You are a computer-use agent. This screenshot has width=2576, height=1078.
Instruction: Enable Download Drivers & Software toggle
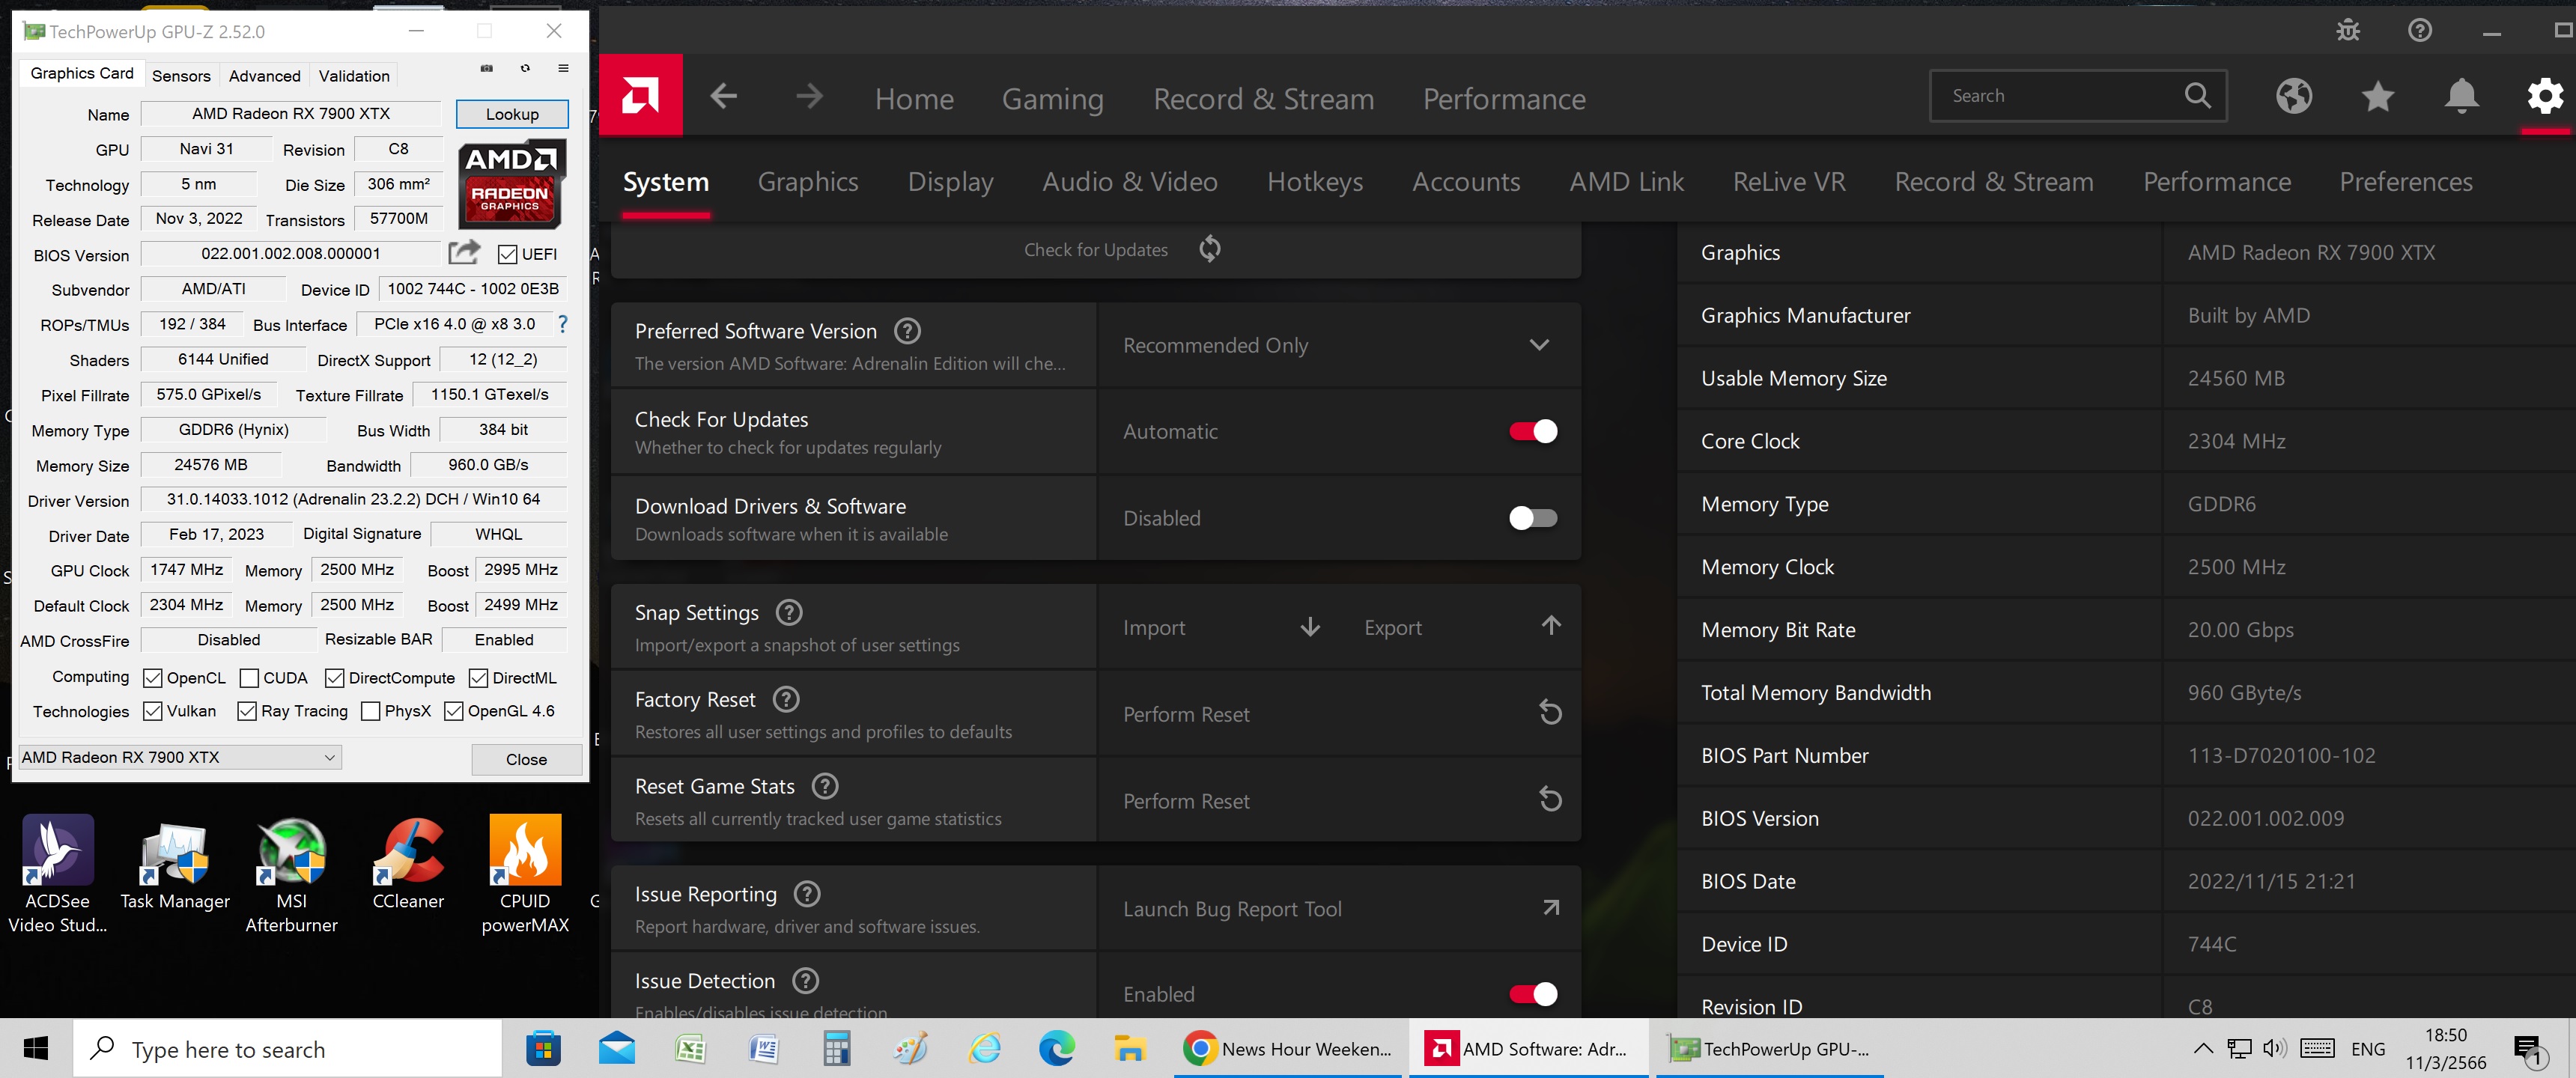pyautogui.click(x=1532, y=518)
